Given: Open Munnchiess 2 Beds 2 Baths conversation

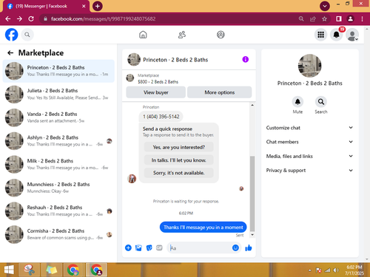Looking at the screenshot, I should (x=58, y=188).
